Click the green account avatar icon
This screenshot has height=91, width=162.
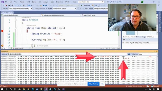(142, 2)
